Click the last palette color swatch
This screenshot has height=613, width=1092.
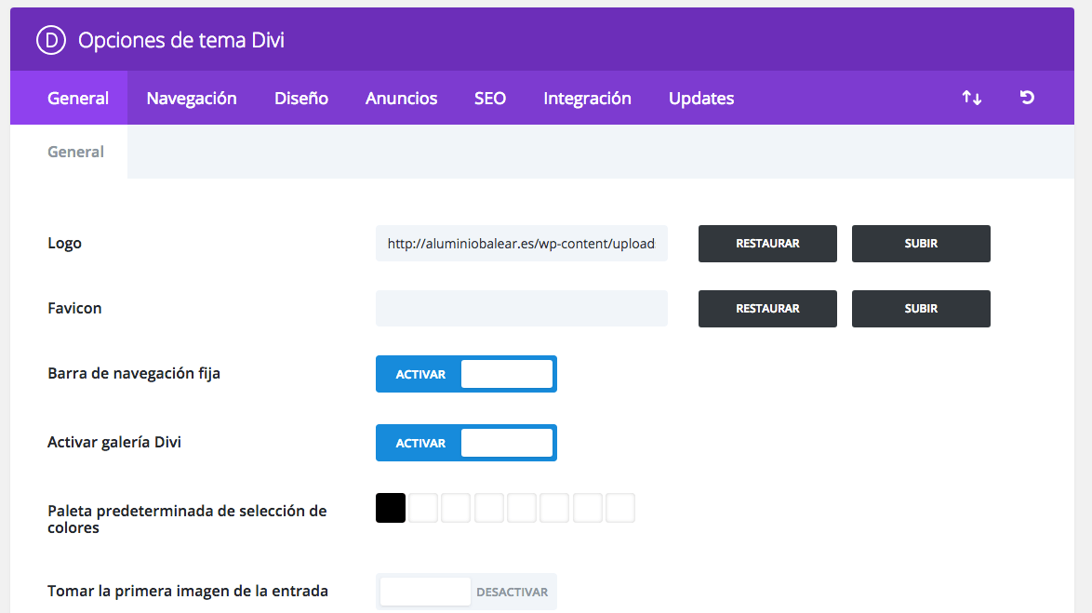[620, 508]
